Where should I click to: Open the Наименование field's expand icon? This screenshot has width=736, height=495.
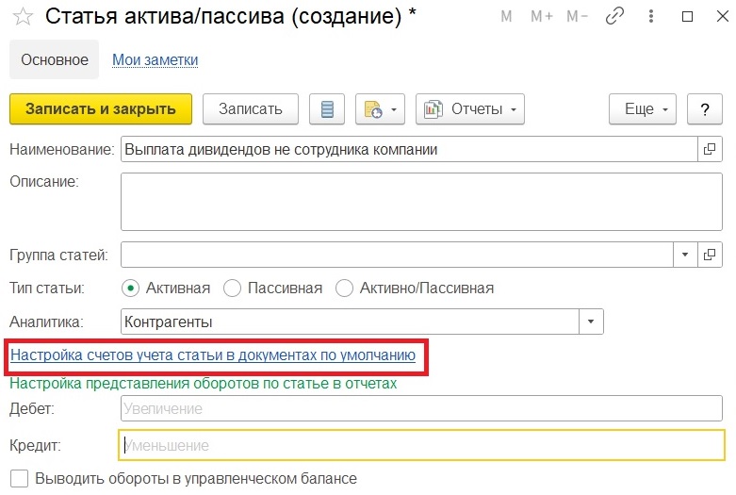[710, 149]
